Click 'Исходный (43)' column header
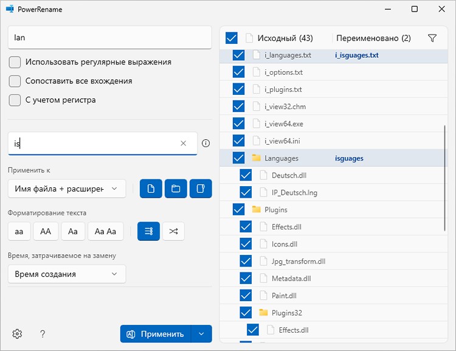 (285, 38)
